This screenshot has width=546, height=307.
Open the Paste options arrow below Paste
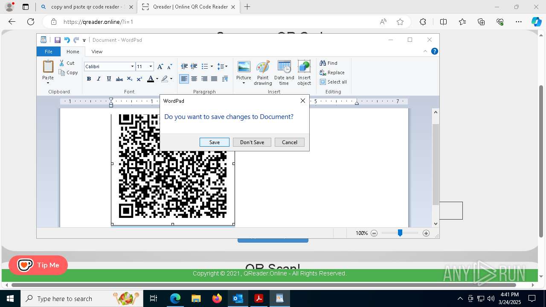click(48, 83)
